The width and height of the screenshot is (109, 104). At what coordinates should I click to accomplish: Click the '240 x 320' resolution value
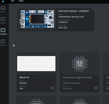coord(63,28)
